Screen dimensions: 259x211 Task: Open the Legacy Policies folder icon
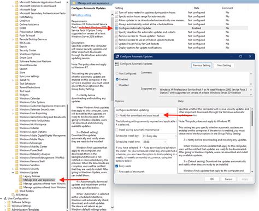(x=20, y=176)
